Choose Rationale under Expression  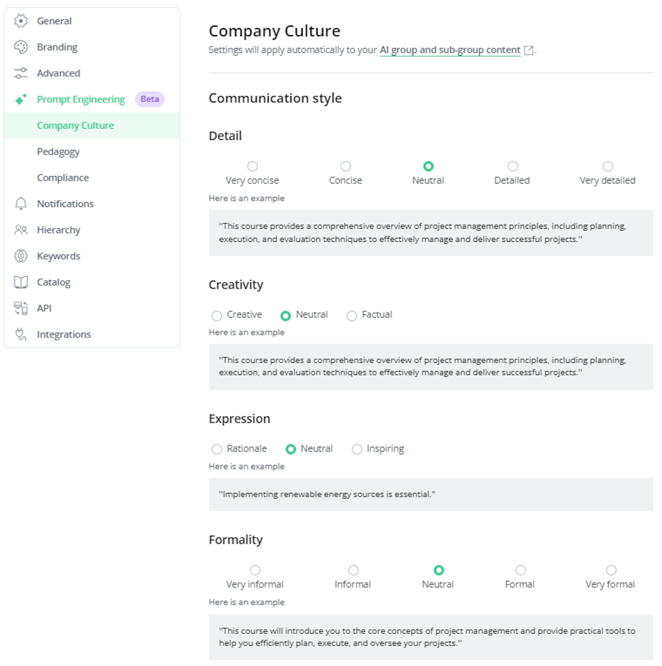(x=216, y=449)
